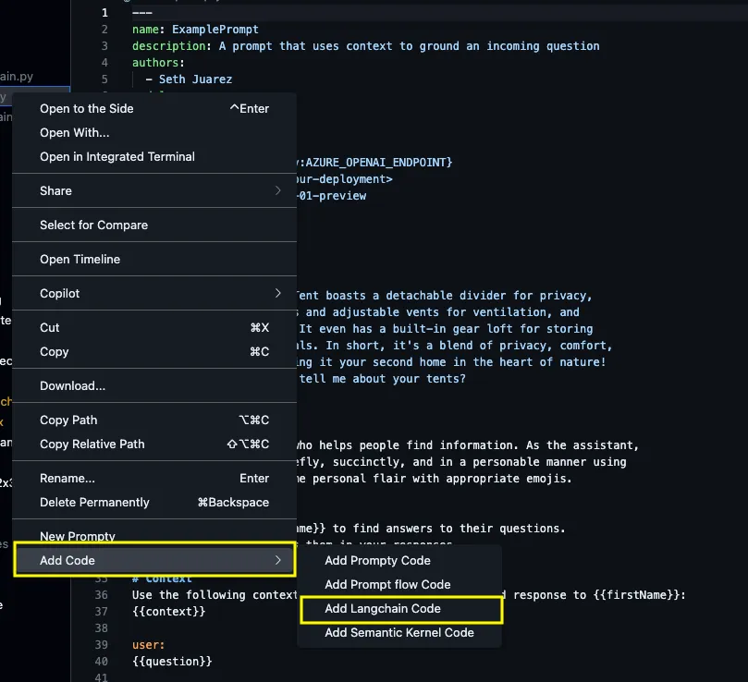Click Open in Integrated Terminal
This screenshot has width=748, height=682.
click(x=117, y=156)
